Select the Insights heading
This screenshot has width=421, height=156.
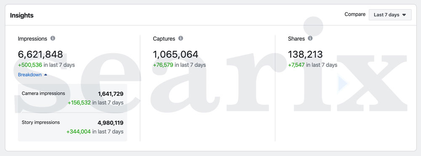[22, 15]
